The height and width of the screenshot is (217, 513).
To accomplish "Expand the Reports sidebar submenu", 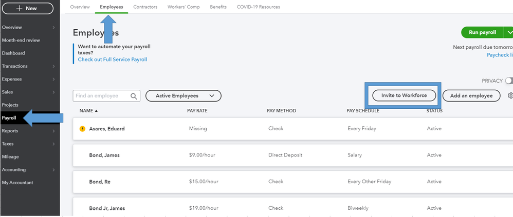I will point(53,131).
